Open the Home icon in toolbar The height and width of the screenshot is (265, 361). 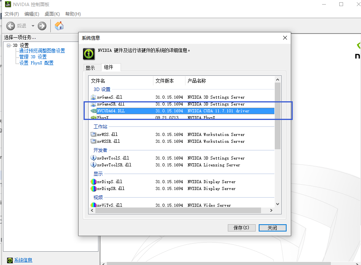[x=59, y=26]
